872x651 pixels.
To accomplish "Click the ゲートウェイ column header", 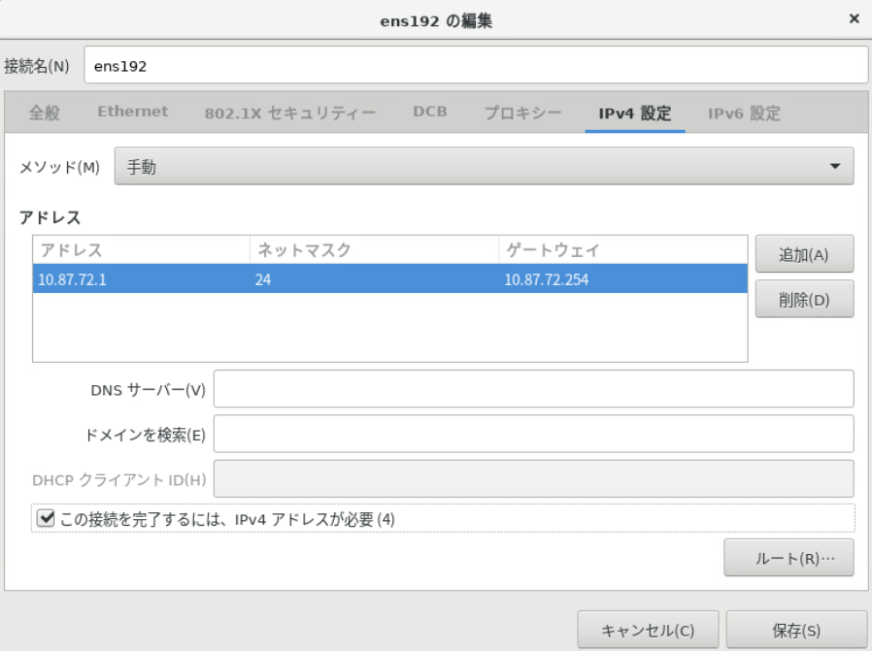I will (623, 250).
